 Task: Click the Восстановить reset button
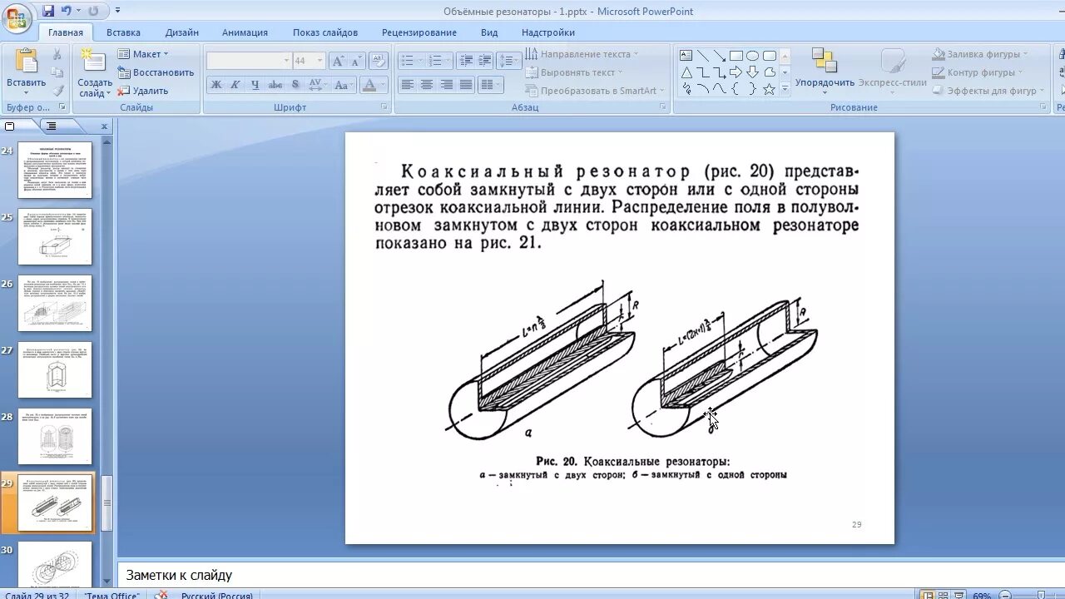[156, 72]
